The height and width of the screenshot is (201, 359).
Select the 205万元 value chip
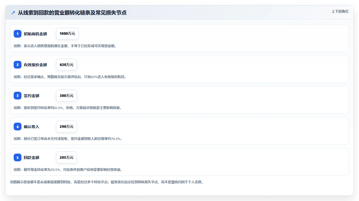click(66, 157)
